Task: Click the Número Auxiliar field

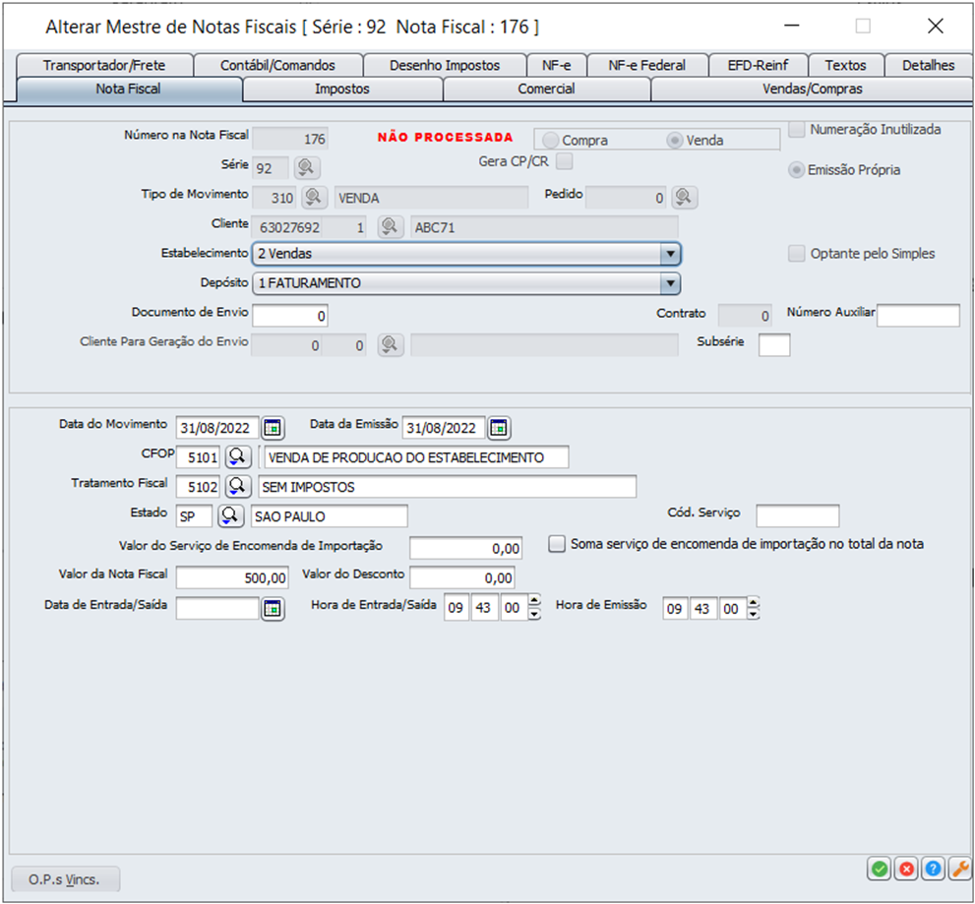Action: [x=918, y=315]
